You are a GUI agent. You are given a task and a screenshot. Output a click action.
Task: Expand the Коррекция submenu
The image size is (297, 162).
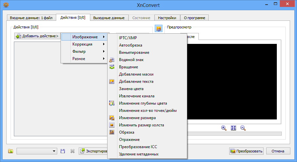click(x=84, y=44)
